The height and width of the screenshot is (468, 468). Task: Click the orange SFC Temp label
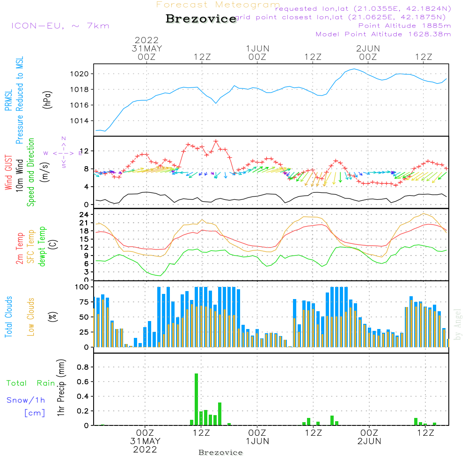(x=31, y=247)
